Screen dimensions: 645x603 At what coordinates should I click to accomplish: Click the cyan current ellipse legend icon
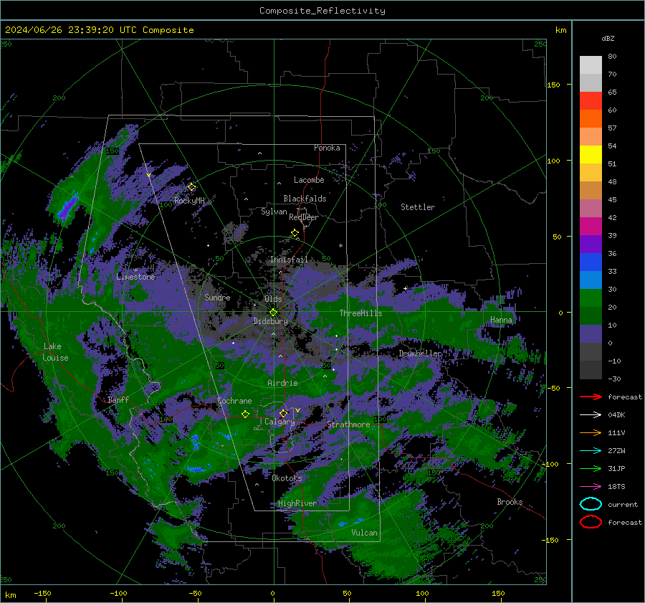(591, 504)
